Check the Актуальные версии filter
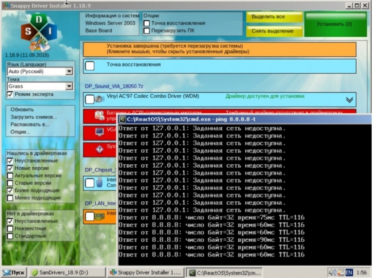This screenshot has width=374, height=278. pyautogui.click(x=10, y=176)
